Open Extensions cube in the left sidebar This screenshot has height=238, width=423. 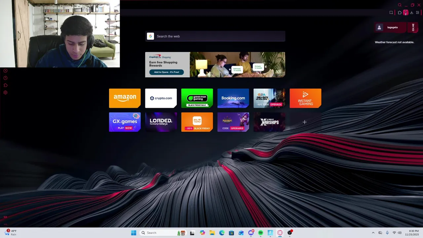pyautogui.click(x=5, y=85)
